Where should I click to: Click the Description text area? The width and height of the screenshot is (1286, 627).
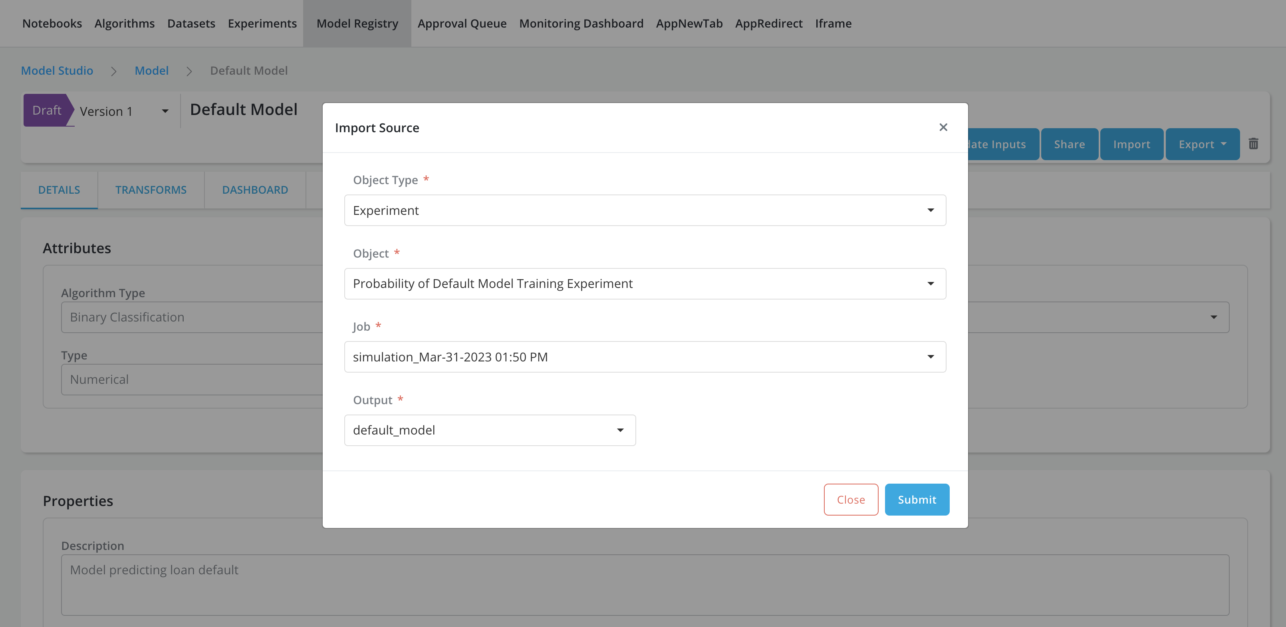pos(645,585)
